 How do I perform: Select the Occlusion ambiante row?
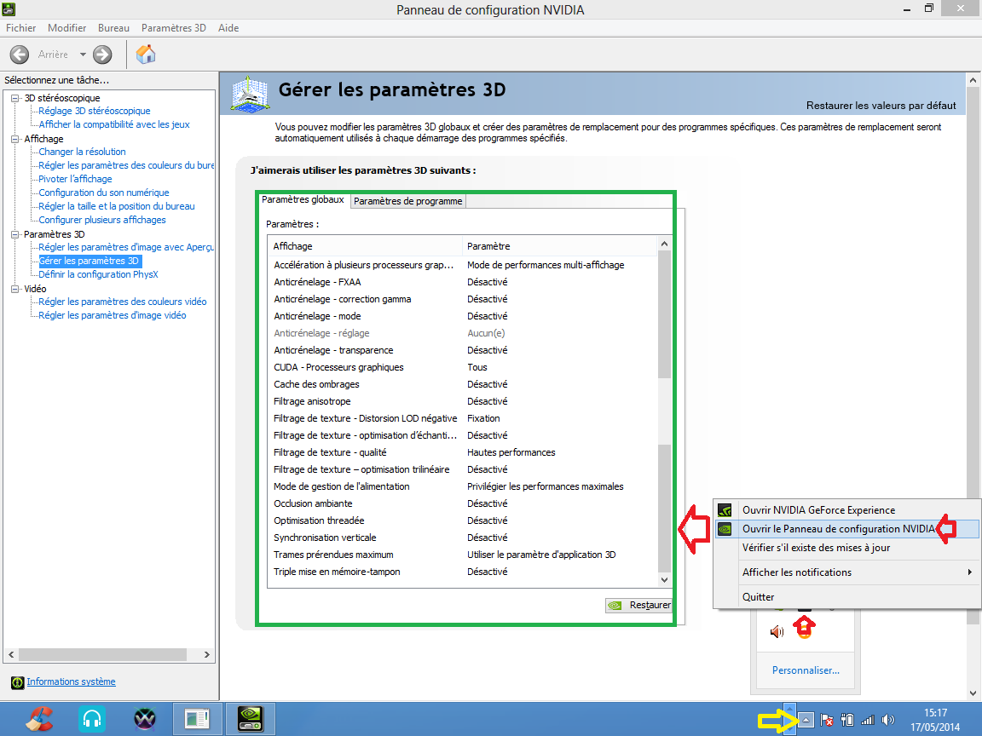coord(463,503)
